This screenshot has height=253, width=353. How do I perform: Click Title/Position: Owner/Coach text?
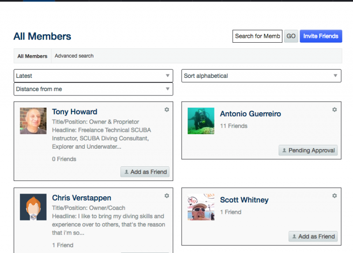[89, 208]
